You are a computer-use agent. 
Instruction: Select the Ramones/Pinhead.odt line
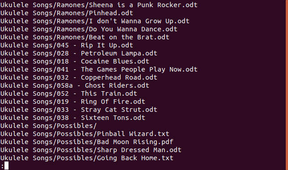click(x=67, y=13)
